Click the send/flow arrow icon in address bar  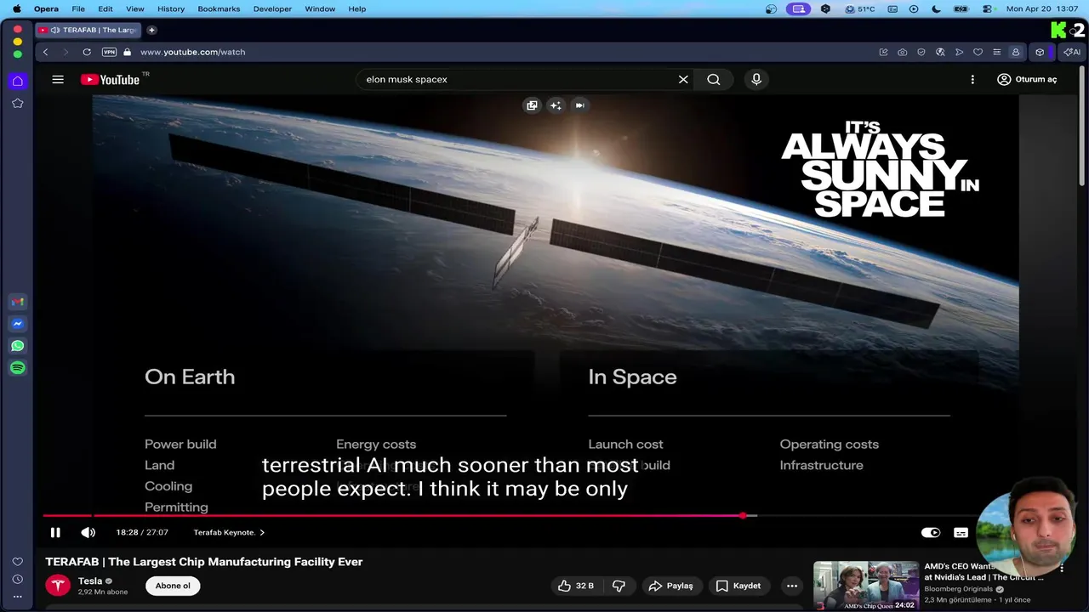point(959,52)
